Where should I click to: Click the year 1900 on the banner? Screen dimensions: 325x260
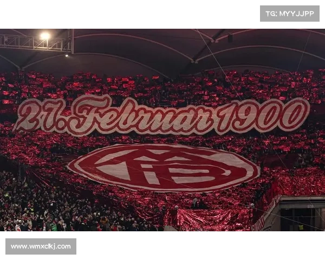(x=262, y=116)
